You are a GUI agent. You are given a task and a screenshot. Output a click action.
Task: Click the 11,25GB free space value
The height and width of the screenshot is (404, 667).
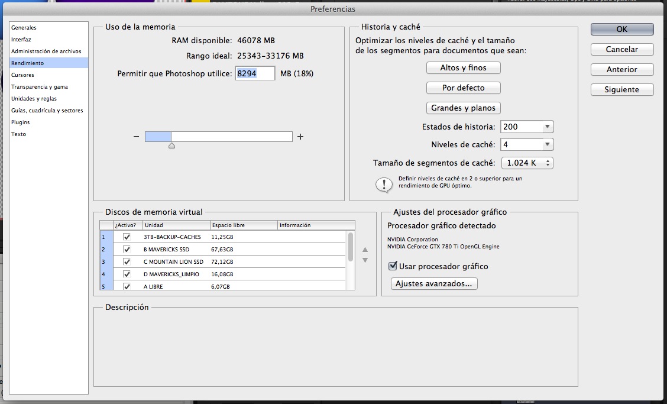pyautogui.click(x=222, y=237)
